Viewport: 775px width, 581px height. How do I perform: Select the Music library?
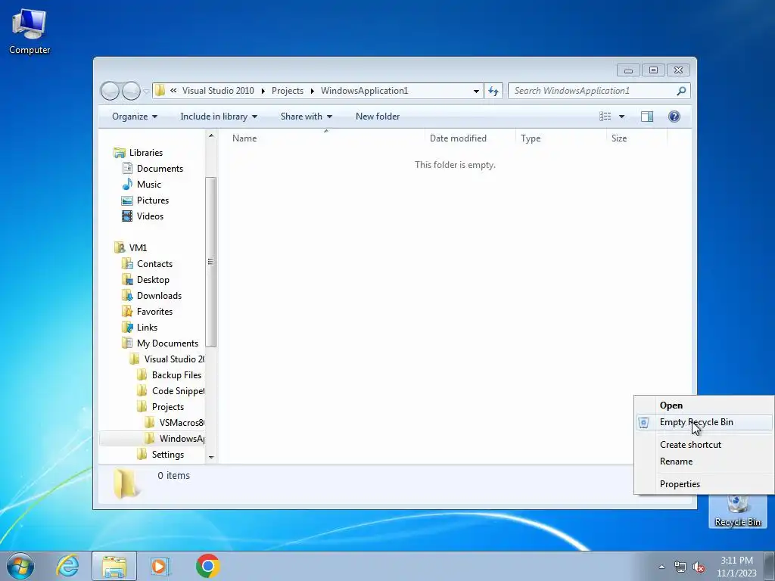coord(148,185)
